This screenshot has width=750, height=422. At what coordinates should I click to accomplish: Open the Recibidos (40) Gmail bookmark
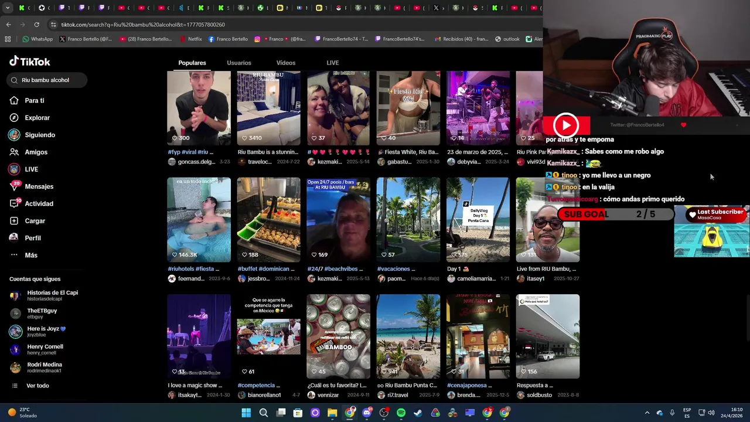(461, 39)
